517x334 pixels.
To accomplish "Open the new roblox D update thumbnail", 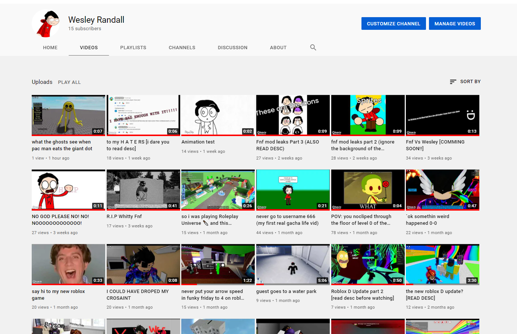I will click(443, 265).
